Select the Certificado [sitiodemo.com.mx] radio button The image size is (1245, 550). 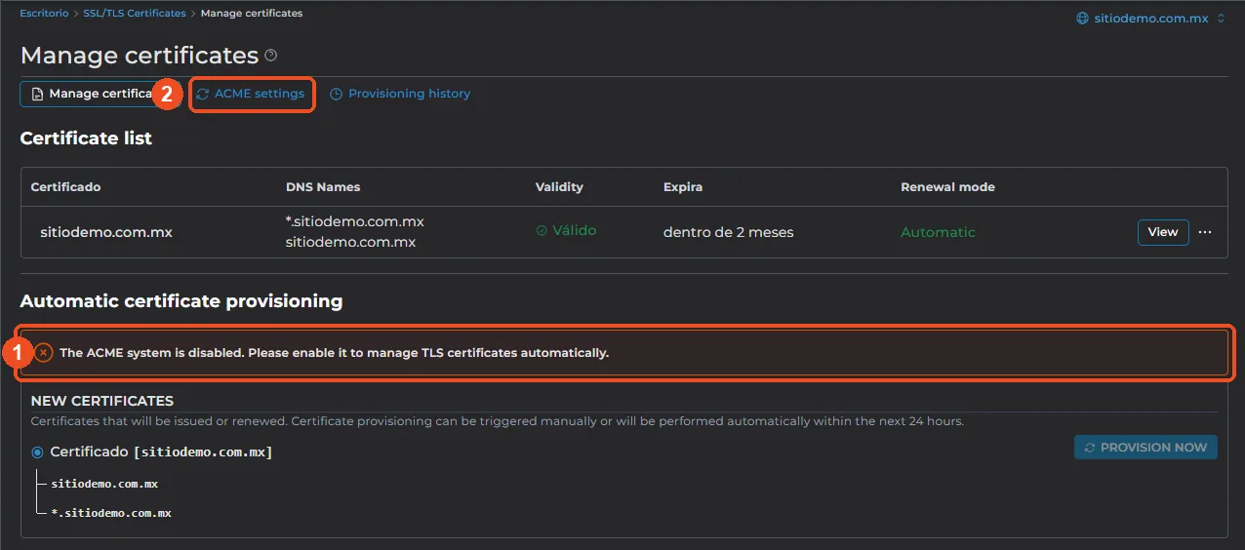click(37, 452)
